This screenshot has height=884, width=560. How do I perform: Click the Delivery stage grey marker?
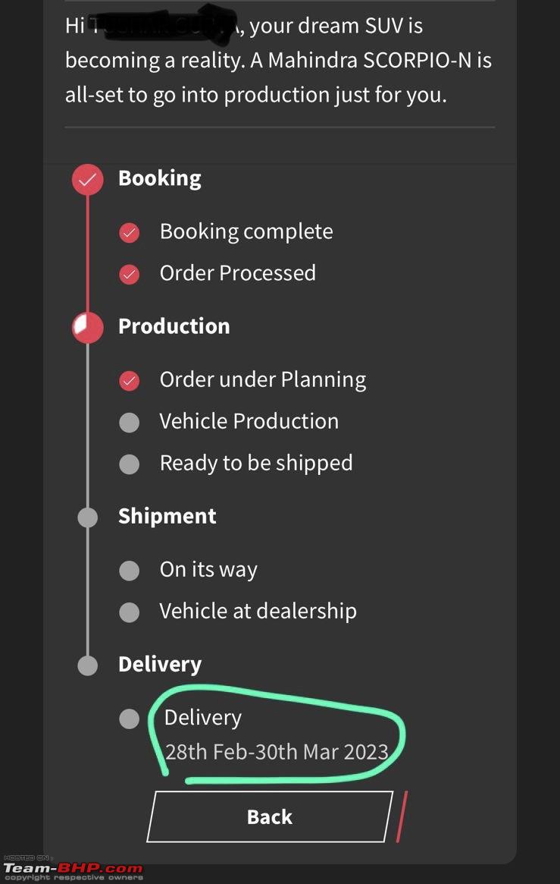[88, 665]
